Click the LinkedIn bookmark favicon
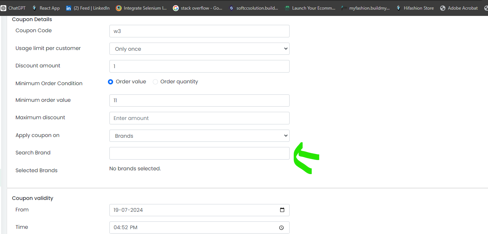The image size is (488, 234). pos(69,8)
